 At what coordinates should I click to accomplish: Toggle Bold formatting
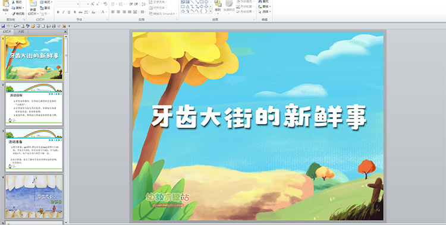[x=58, y=12]
